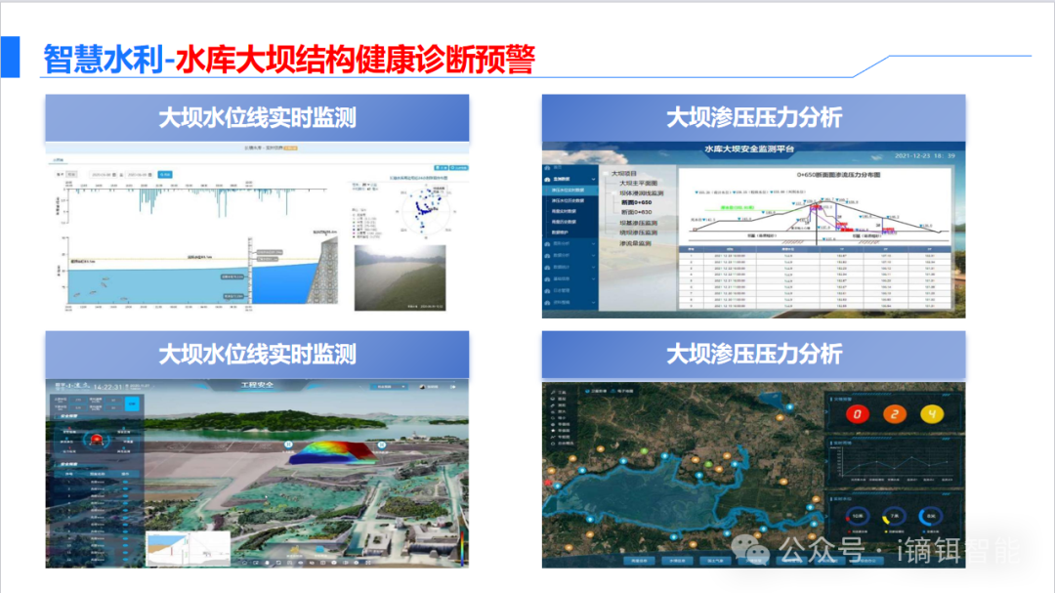Select section 断面0+630 in the tree
Screen dimensions: 1055x593
click(x=636, y=212)
